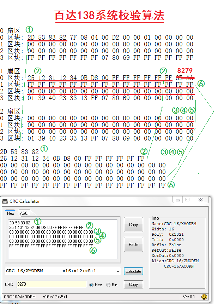Close the CRC Calculator window

200,200
